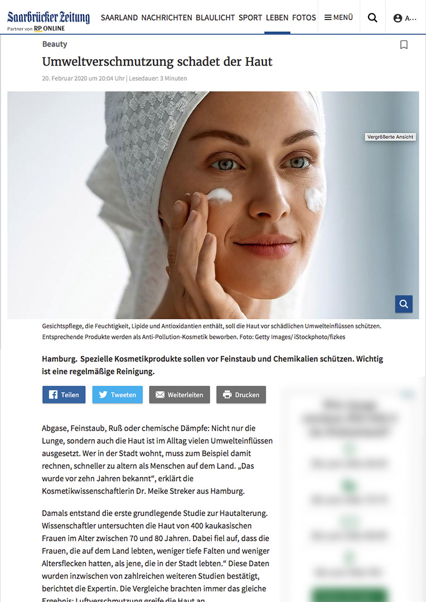The image size is (426, 602).
Task: Share article via the Facebook Teilen button
Action: coord(64,395)
